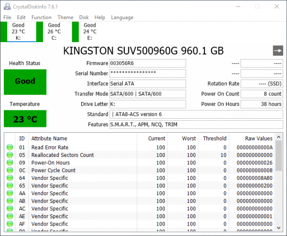Click status orb for attribute ID AB
Screen dimensions: 287x236
10,201
